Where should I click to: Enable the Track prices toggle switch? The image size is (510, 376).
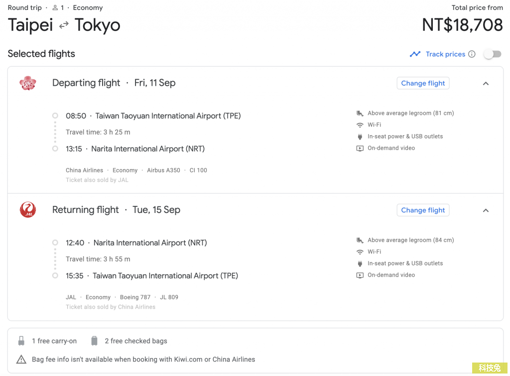click(493, 54)
